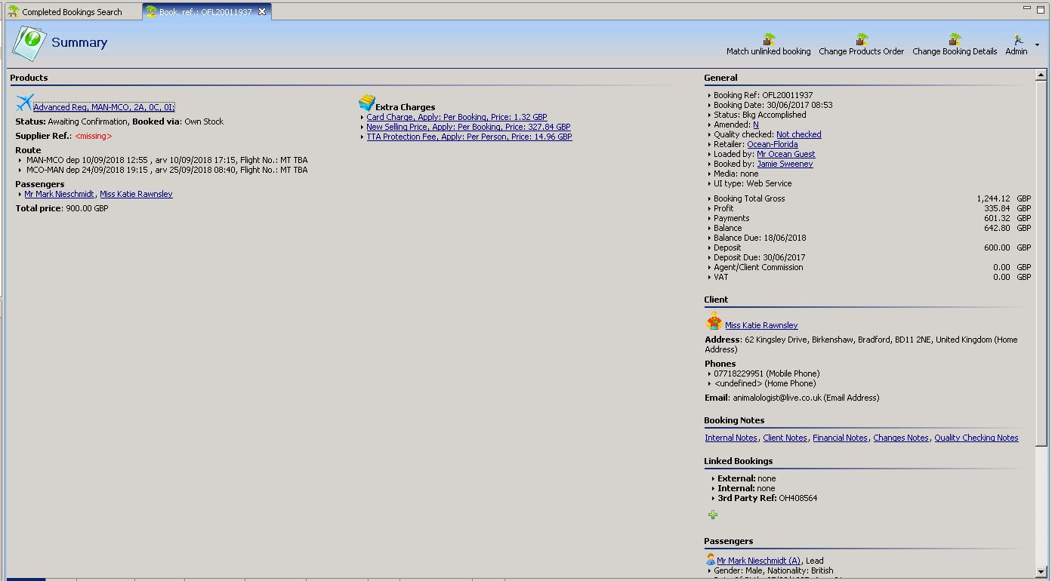Click the Payments value 601.32
Viewport: 1052px width, 581px height.
click(997, 219)
